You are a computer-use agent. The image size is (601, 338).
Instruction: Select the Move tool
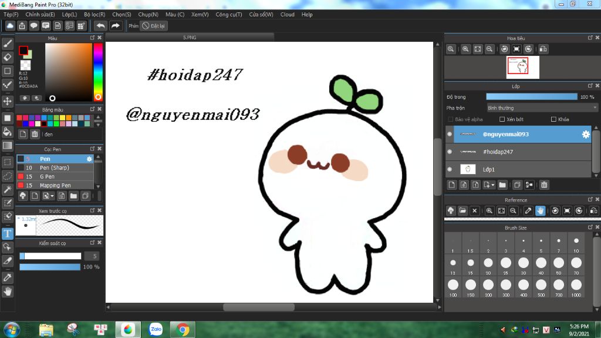[7, 101]
